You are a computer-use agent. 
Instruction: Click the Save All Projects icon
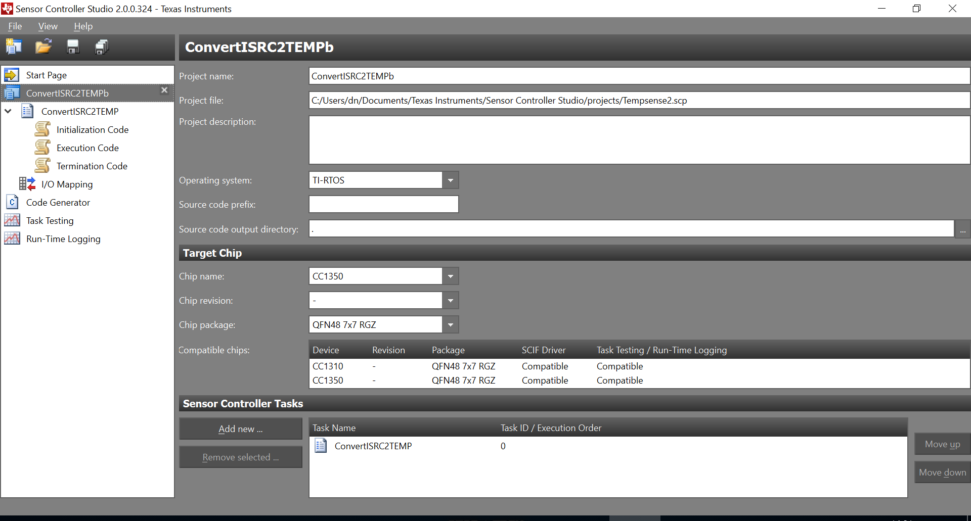click(x=102, y=47)
